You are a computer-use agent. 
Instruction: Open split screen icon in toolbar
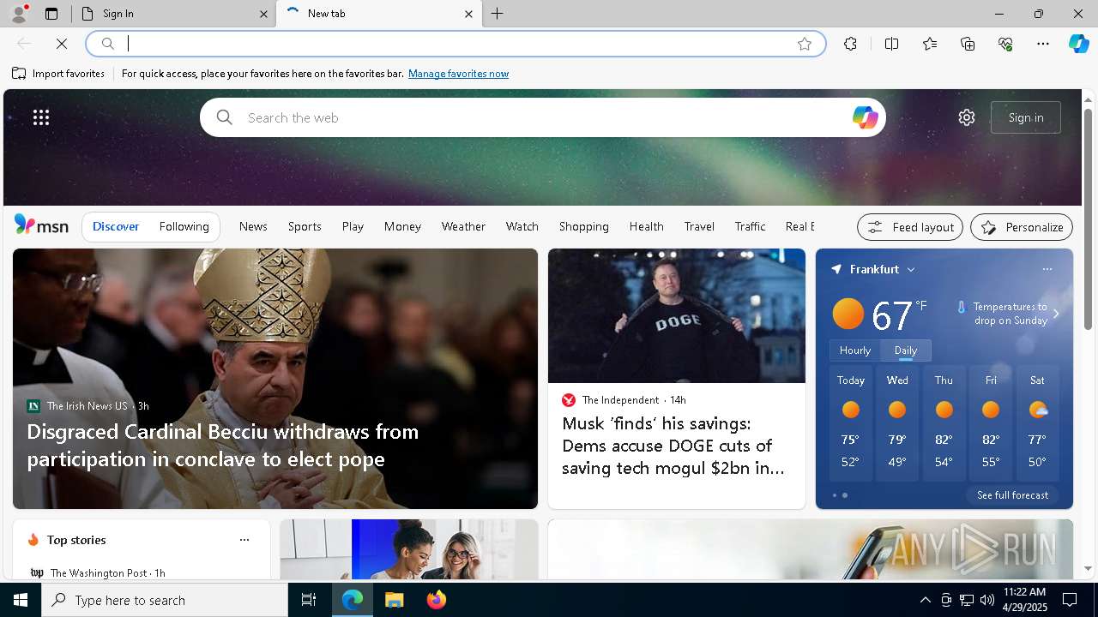click(x=892, y=44)
